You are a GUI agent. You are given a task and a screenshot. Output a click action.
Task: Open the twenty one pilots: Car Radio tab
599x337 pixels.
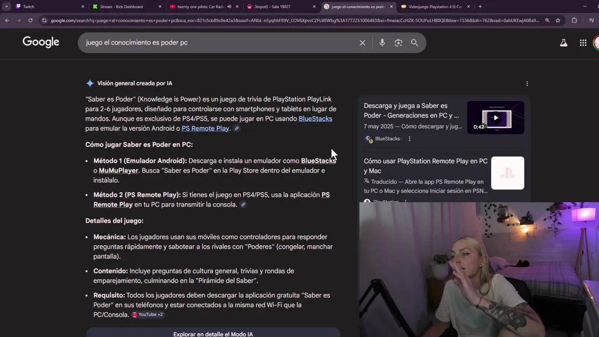(x=201, y=7)
